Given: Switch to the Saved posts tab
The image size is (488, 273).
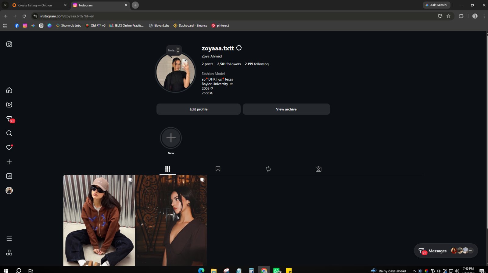Looking at the screenshot, I should pyautogui.click(x=218, y=169).
